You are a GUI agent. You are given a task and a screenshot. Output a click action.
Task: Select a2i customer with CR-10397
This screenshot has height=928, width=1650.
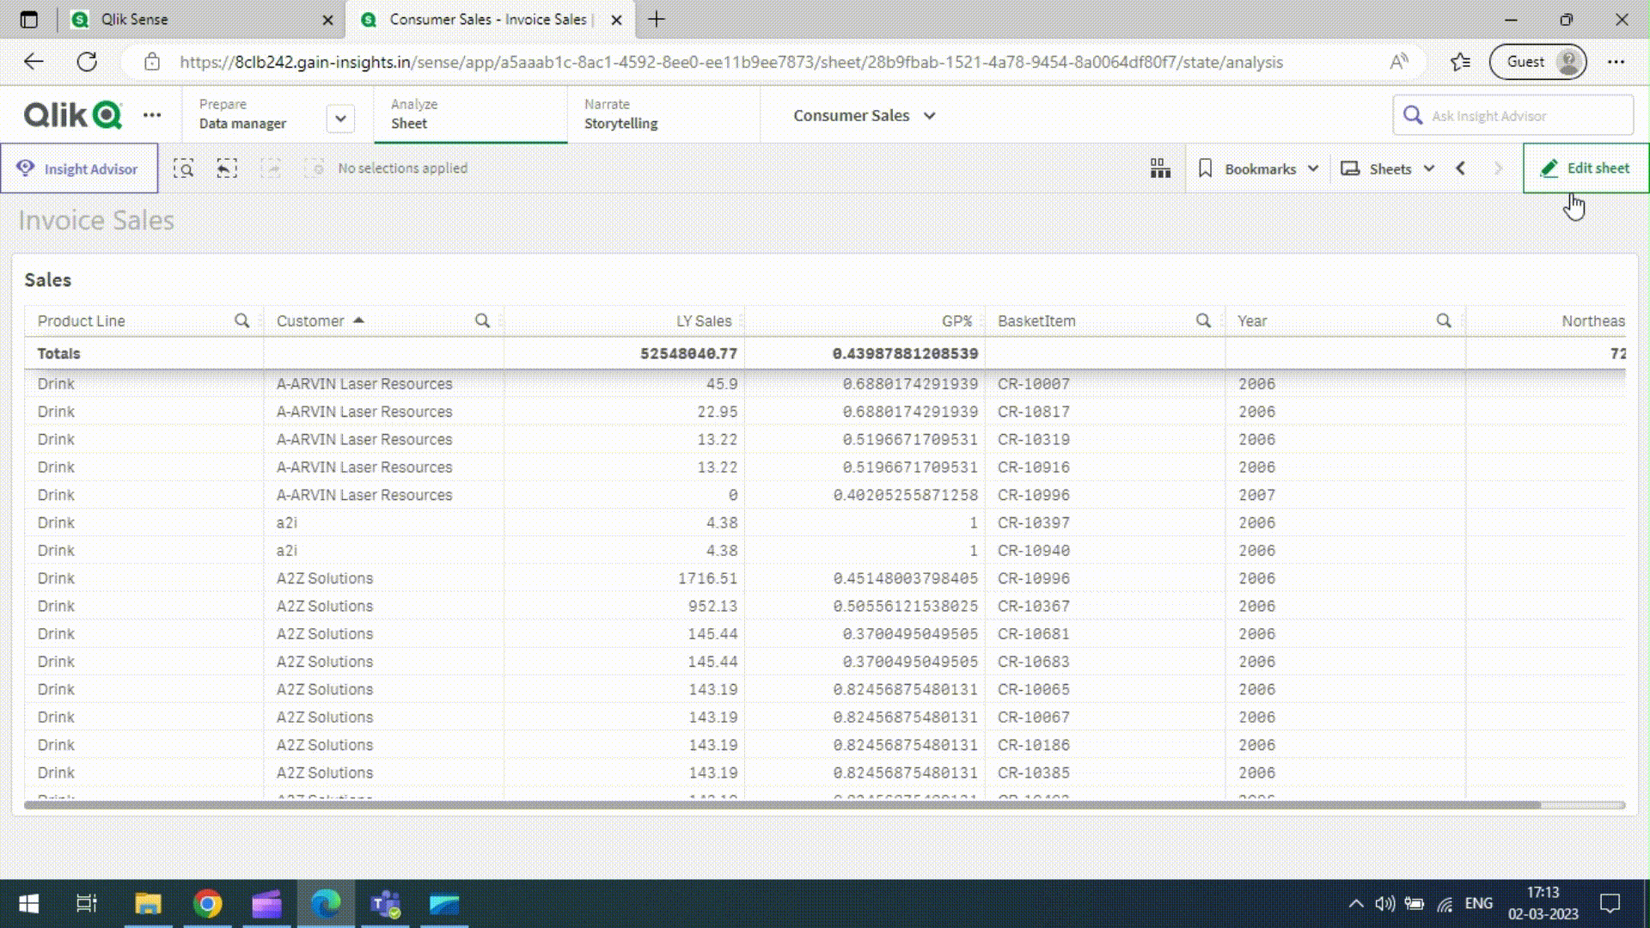(x=287, y=522)
